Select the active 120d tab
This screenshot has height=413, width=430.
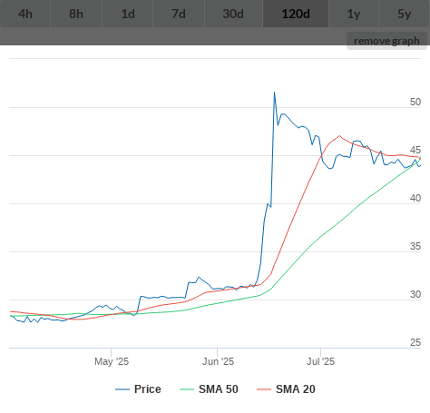[296, 14]
